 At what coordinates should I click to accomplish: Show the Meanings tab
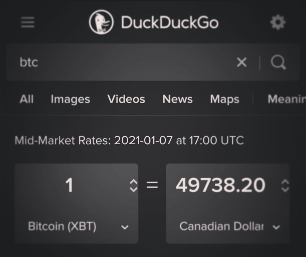point(286,99)
